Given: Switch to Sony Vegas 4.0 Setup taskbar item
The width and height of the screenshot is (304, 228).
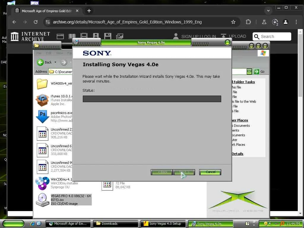Looking at the screenshot, I should point(163,224).
